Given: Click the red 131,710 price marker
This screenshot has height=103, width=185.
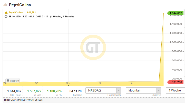Looking at the screenshot, I should click(x=175, y=82).
